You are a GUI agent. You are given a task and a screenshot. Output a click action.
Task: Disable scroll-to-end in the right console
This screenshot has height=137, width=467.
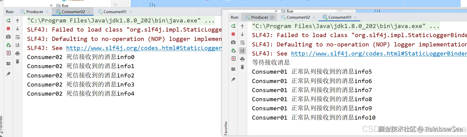coord(242,50)
